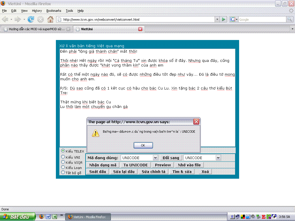Click the Soát dấu button
The height and width of the screenshot is (221, 295).
point(97,172)
